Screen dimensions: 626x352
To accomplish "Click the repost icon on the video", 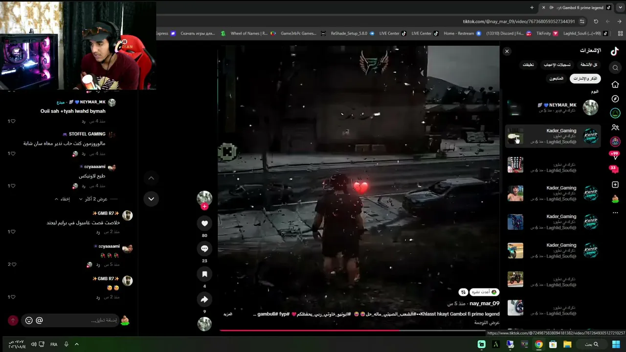I will tap(463, 292).
